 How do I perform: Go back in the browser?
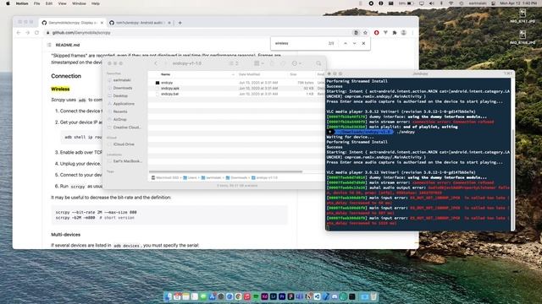click(x=19, y=33)
